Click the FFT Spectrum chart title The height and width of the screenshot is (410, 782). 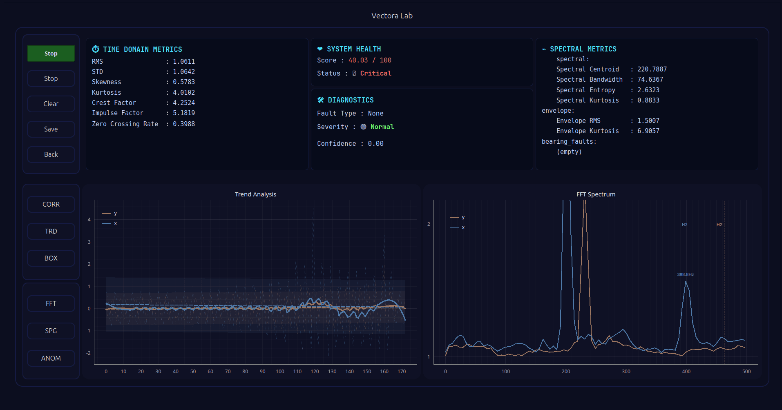point(596,194)
